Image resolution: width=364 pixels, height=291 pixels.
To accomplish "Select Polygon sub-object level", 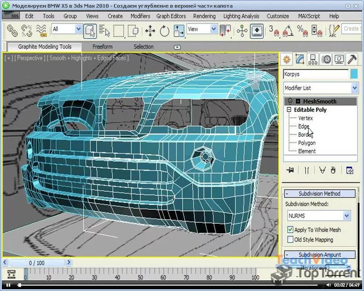I will [x=307, y=143].
